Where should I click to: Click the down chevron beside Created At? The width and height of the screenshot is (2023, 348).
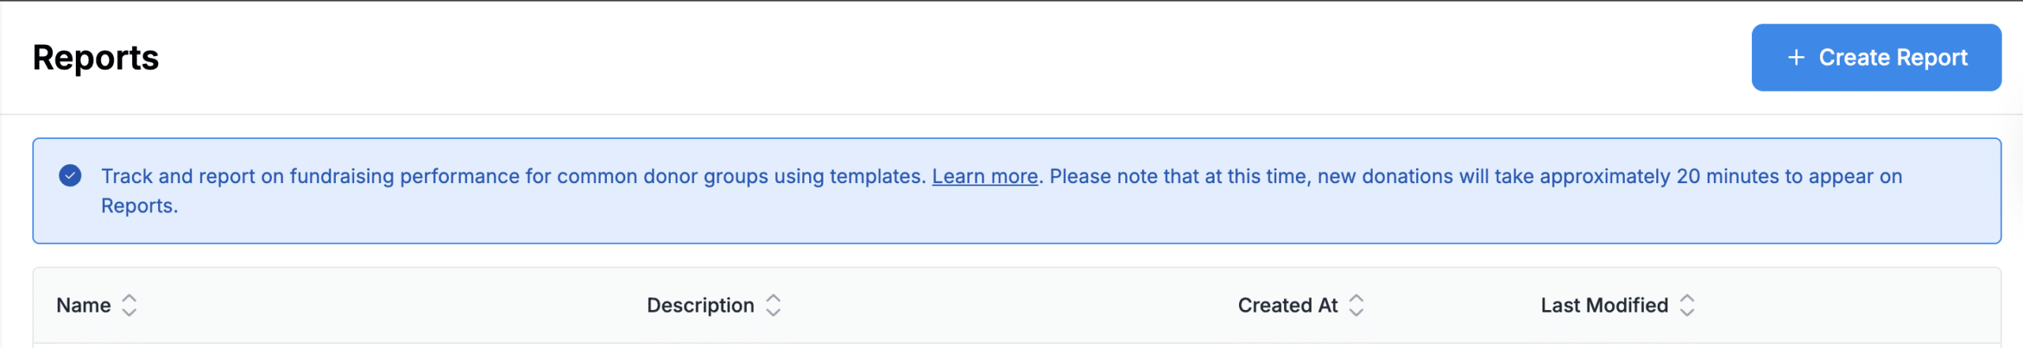(x=1356, y=312)
